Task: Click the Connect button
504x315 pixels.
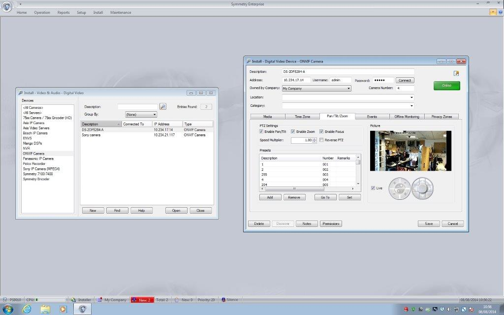Action: click(405, 80)
